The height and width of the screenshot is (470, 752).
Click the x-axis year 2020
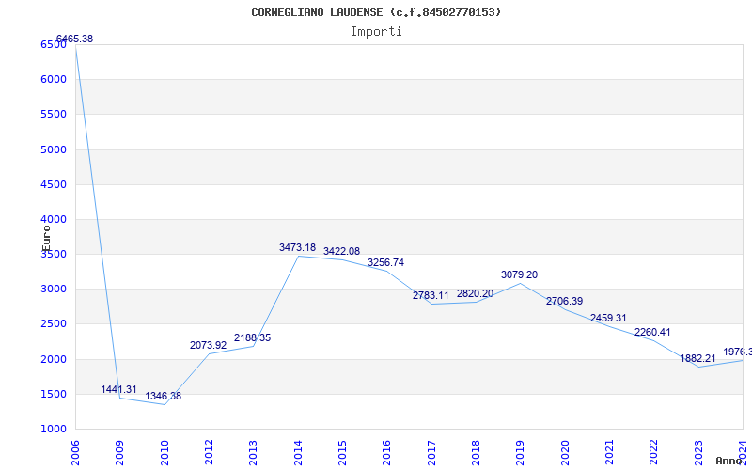click(x=565, y=453)
